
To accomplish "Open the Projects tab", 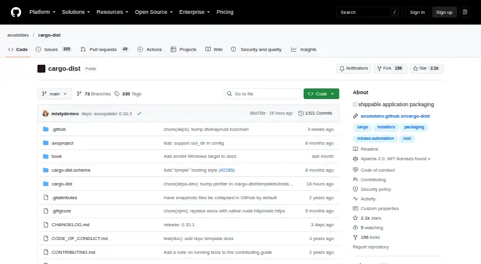I will pyautogui.click(x=183, y=49).
